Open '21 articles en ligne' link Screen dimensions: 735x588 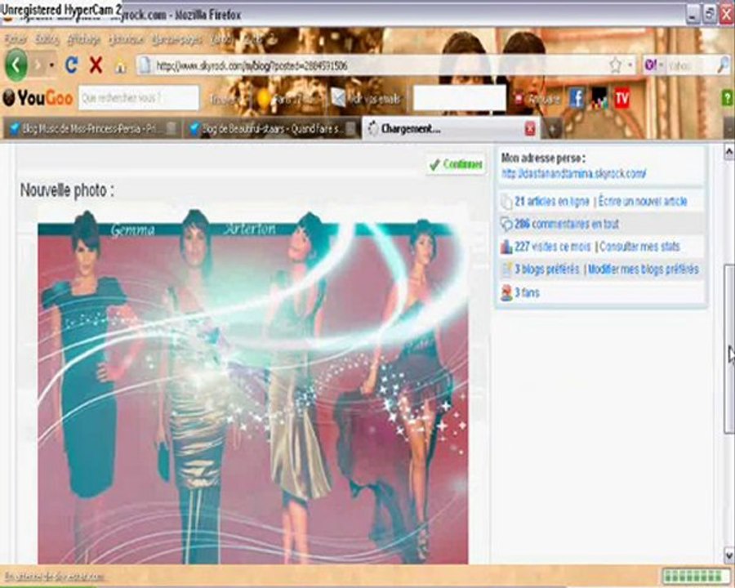(552, 202)
